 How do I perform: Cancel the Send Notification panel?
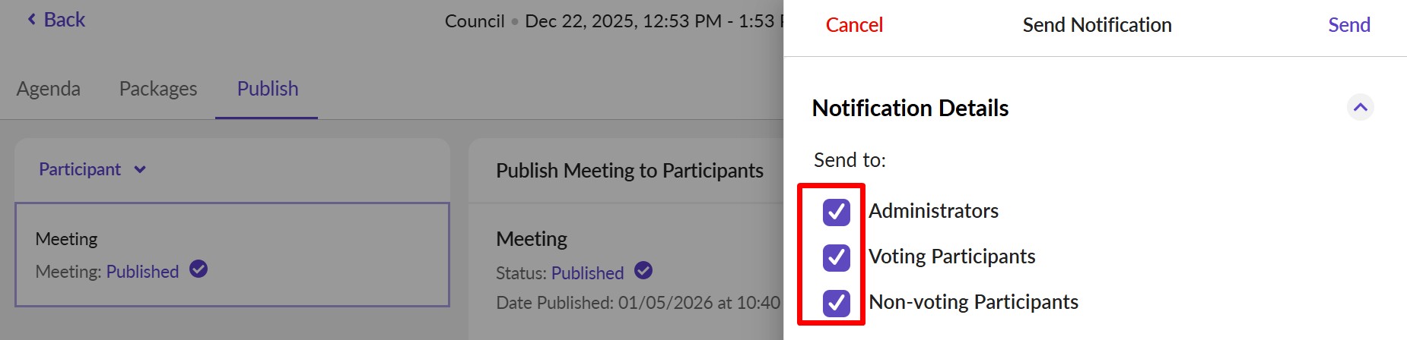coord(854,25)
